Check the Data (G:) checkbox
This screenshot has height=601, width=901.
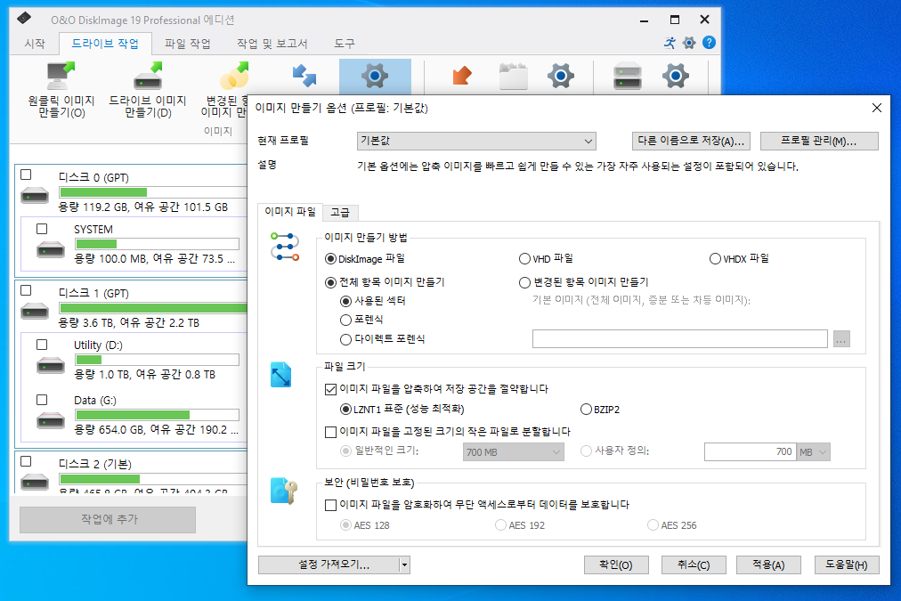pos(42,400)
